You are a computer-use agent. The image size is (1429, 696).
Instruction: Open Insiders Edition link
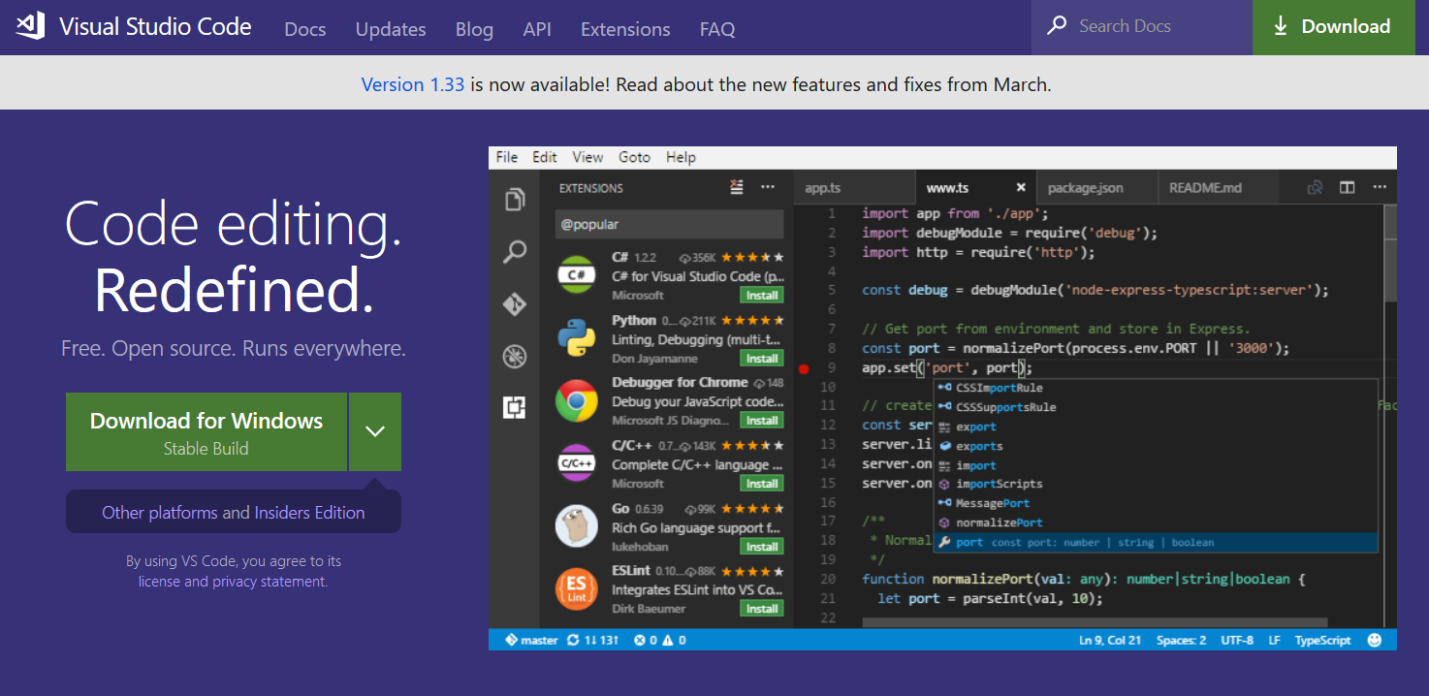[x=310, y=513]
